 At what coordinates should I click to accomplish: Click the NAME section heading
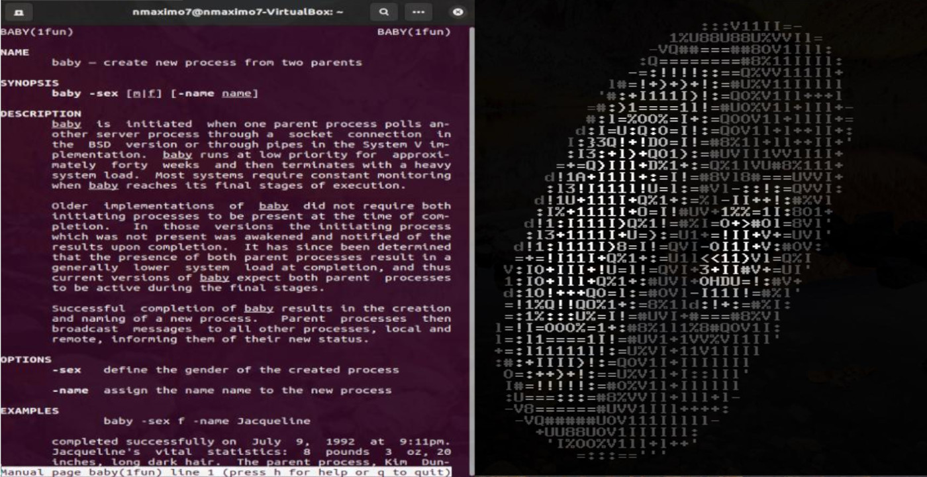click(15, 52)
